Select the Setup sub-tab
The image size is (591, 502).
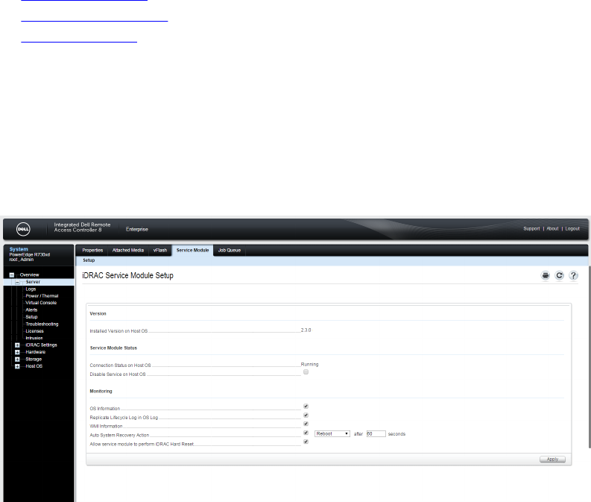point(89,260)
